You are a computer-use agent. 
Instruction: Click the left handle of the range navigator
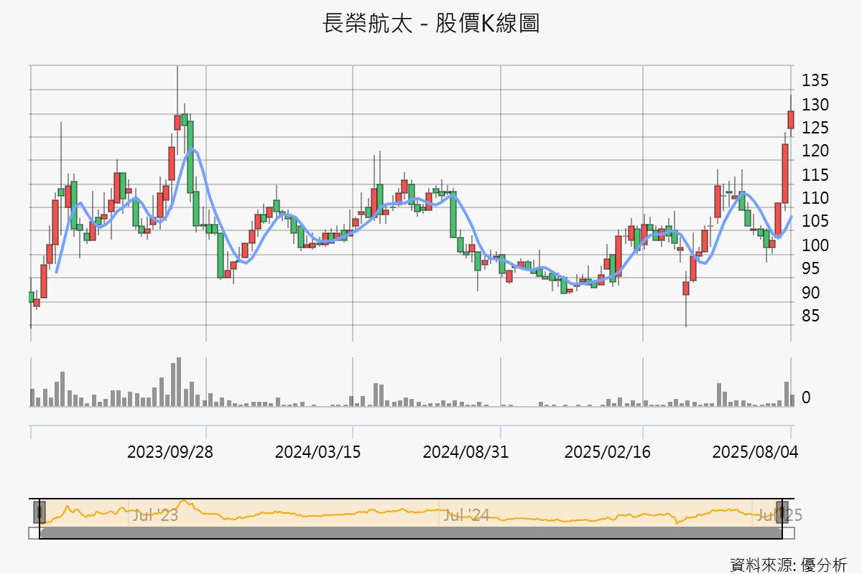[40, 512]
